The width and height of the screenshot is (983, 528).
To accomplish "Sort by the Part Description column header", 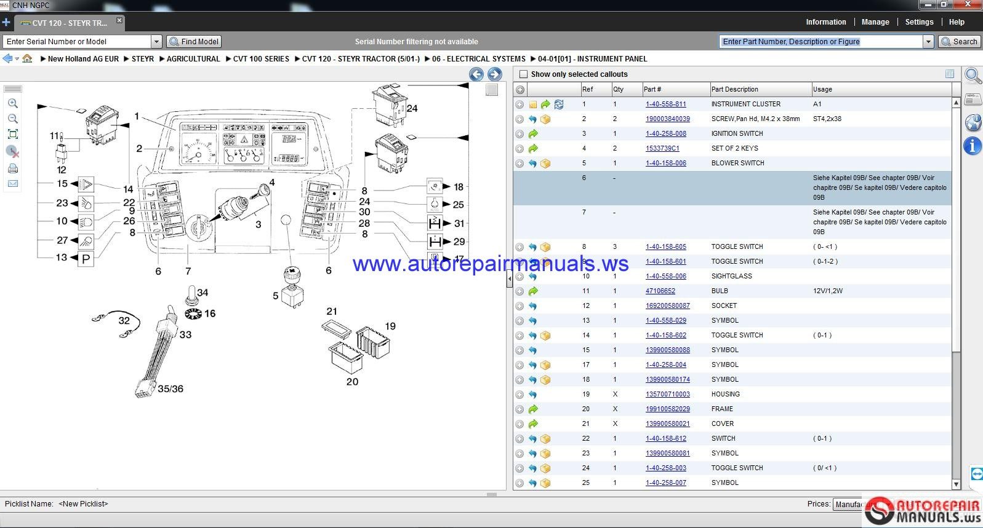I will point(760,89).
